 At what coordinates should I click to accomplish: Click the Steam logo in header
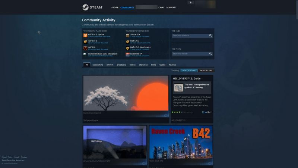click(x=92, y=7)
